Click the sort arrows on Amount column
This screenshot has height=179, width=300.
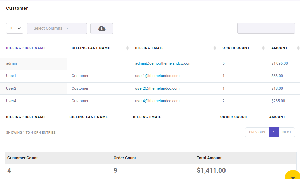pos(298,48)
